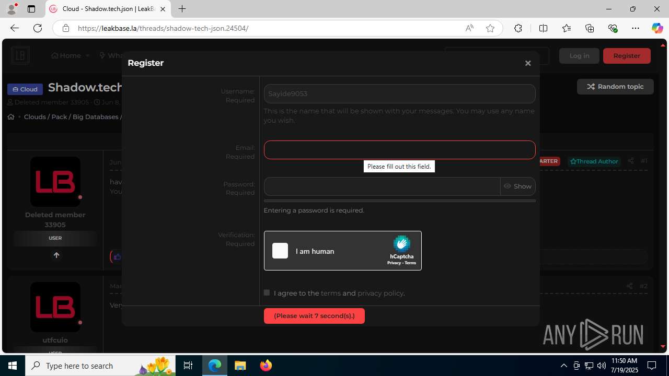669x376 pixels.
Task: Add page to favorites star icon
Action: (x=490, y=28)
